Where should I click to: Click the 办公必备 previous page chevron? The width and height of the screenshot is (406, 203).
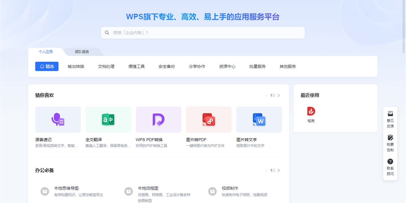[266, 171]
